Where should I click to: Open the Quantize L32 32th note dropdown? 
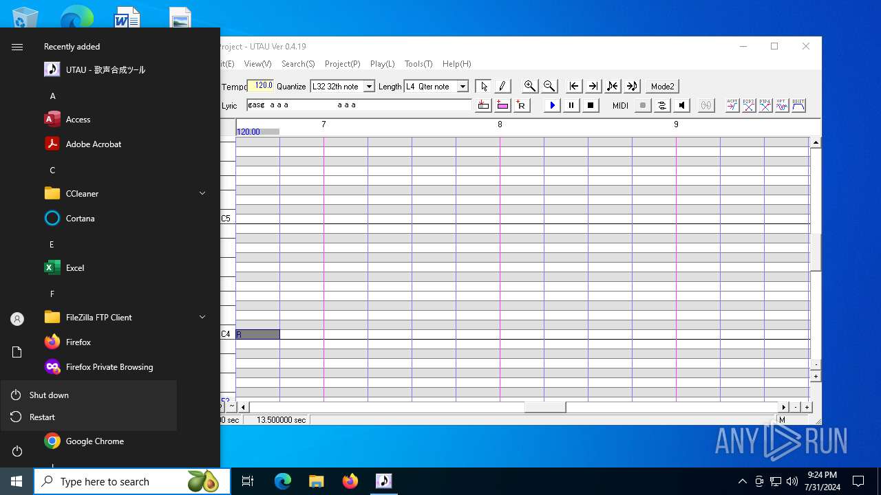pos(369,86)
